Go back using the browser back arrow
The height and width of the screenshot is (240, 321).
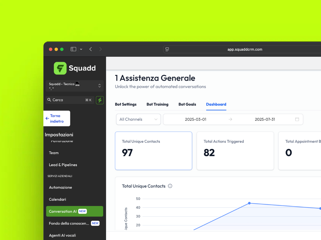click(91, 49)
